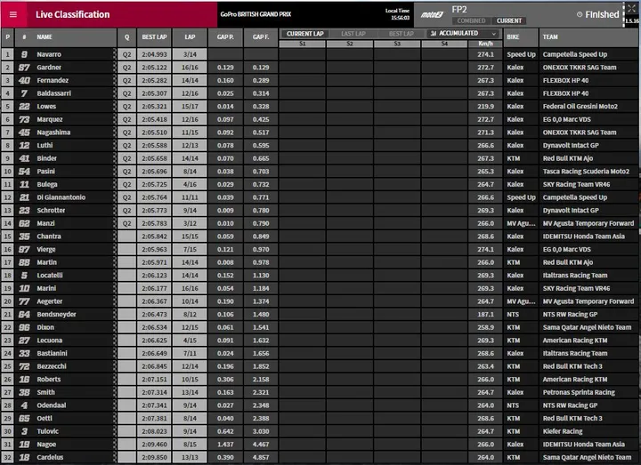Open the hamburger menu icon

point(13,14)
